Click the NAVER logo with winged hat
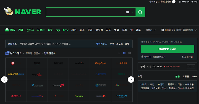This screenshot has width=199, height=104. pyautogui.click(x=22, y=11)
